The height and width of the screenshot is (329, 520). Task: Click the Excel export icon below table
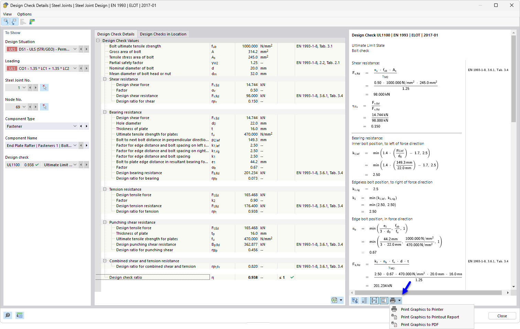pyautogui.click(x=334, y=300)
